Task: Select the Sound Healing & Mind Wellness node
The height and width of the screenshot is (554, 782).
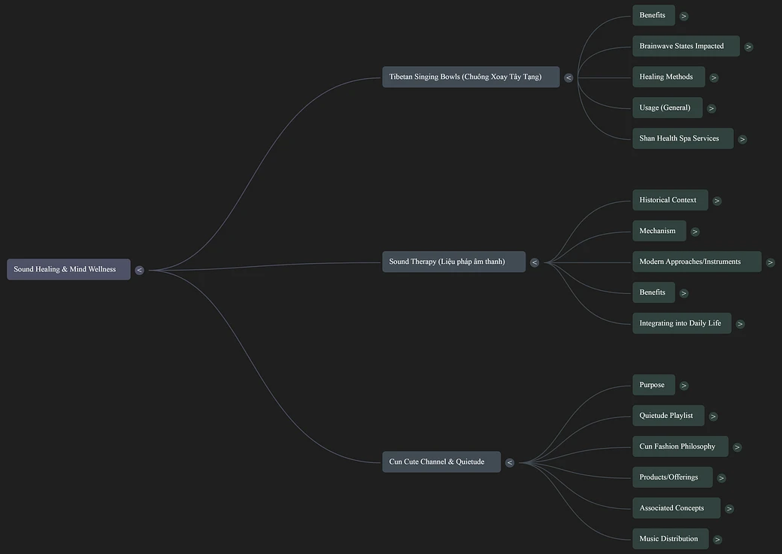Action: pyautogui.click(x=69, y=269)
